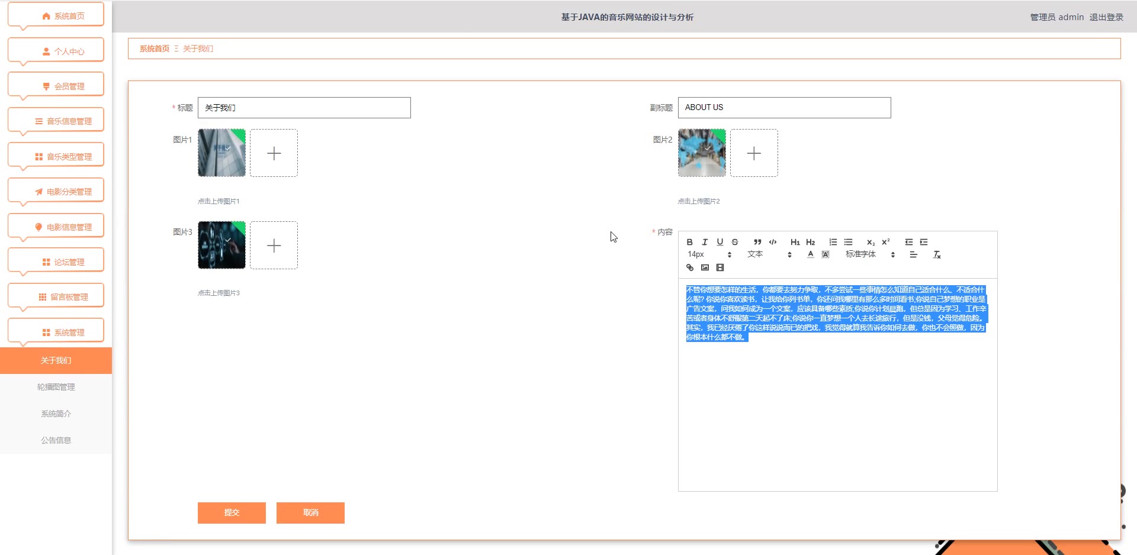1137x555 pixels.
Task: Insert a code block
Action: 773,242
